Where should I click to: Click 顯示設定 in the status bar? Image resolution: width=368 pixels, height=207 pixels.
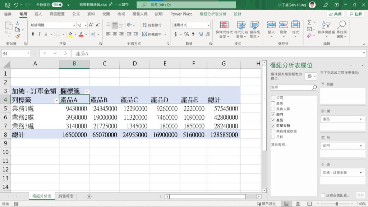(x=266, y=204)
